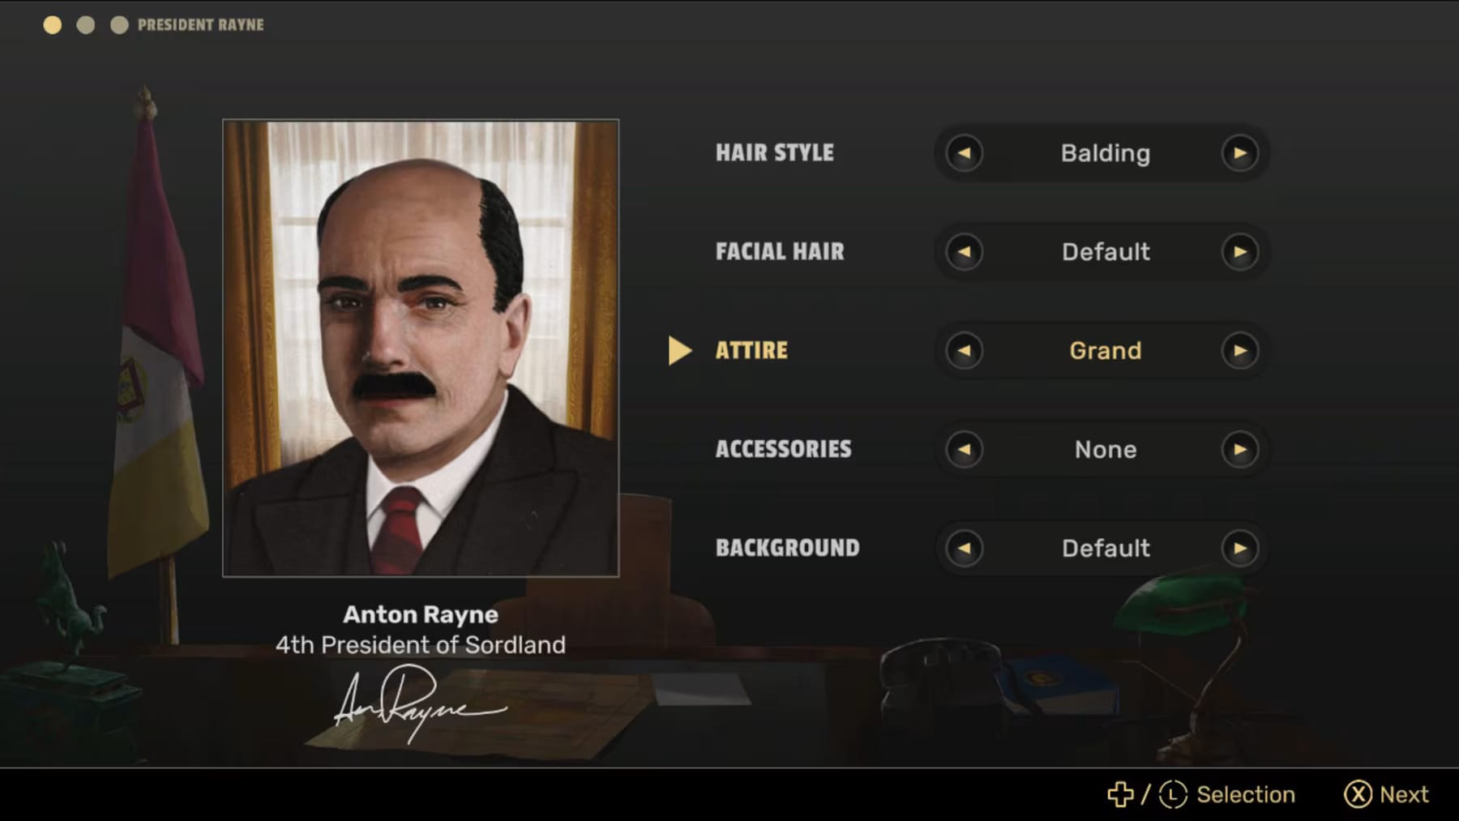Select the highlighted ATTIRE row
This screenshot has height=821, width=1459.
pos(750,351)
